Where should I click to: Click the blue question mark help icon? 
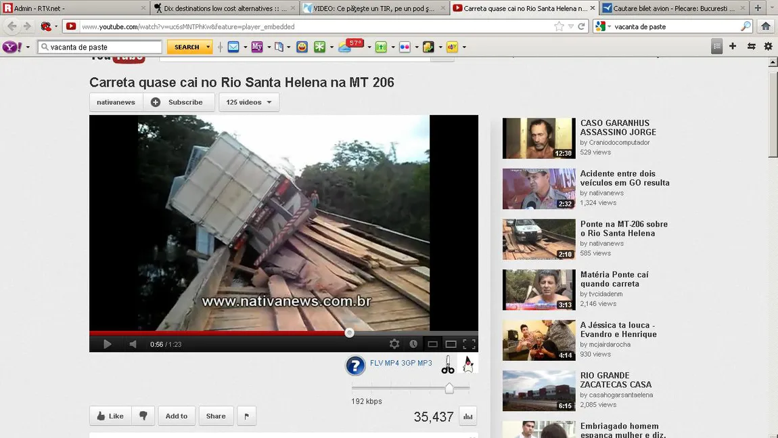pyautogui.click(x=355, y=366)
